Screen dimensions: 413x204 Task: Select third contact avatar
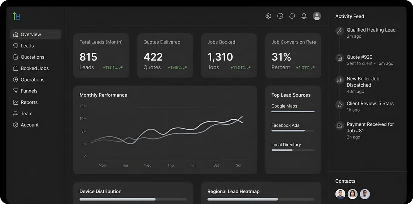click(x=365, y=194)
